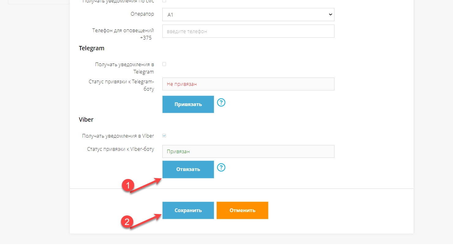The image size is (453, 251).
Task: Focus the phone number input field
Action: click(248, 31)
